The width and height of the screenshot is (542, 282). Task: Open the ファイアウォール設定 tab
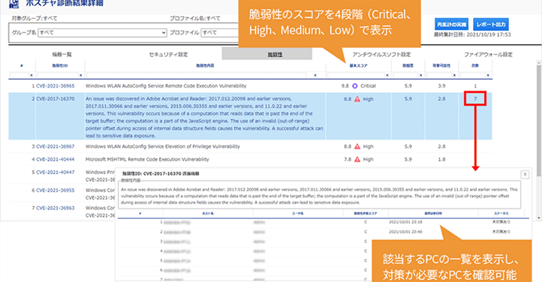tap(488, 54)
